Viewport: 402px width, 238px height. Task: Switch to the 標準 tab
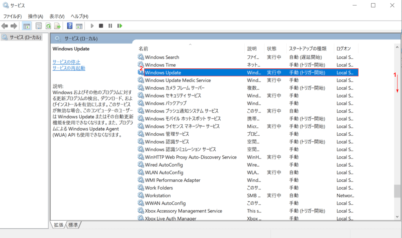(73, 225)
